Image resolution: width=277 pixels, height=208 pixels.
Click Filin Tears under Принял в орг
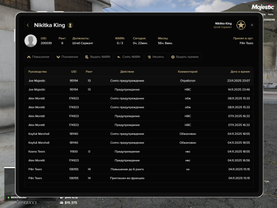247,43
